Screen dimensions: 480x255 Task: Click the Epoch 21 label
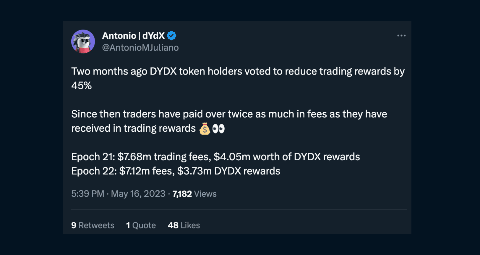[93, 157]
